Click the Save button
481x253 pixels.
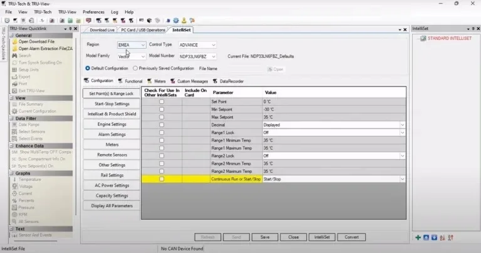coord(264,237)
